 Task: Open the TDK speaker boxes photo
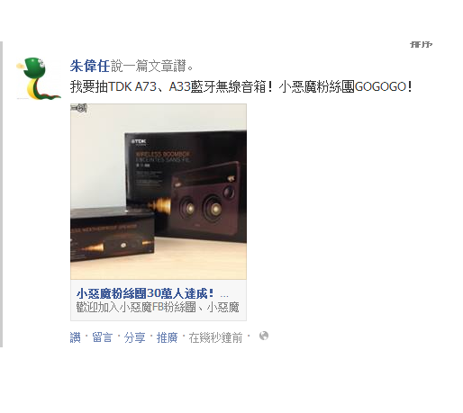(x=159, y=192)
